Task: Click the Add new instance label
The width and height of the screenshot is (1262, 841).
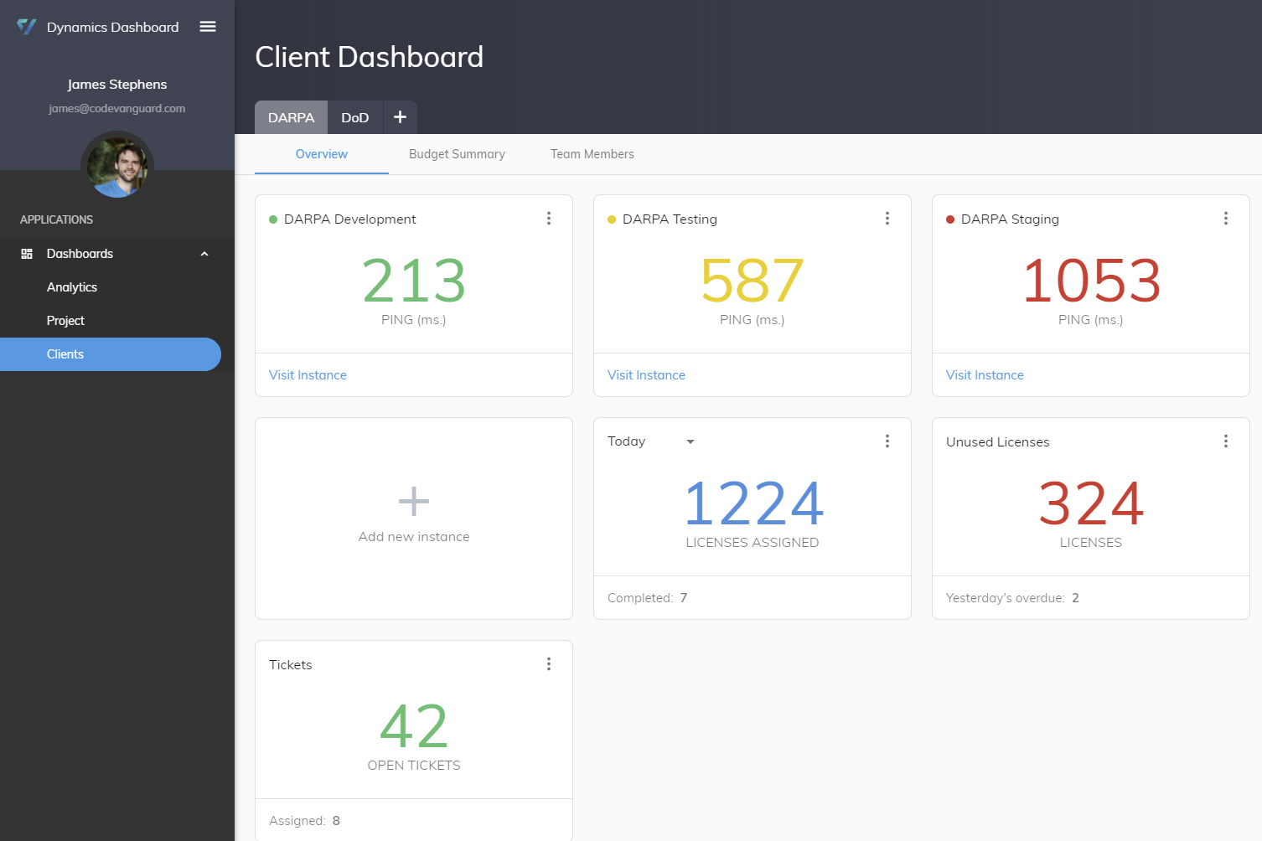Action: pos(414,537)
